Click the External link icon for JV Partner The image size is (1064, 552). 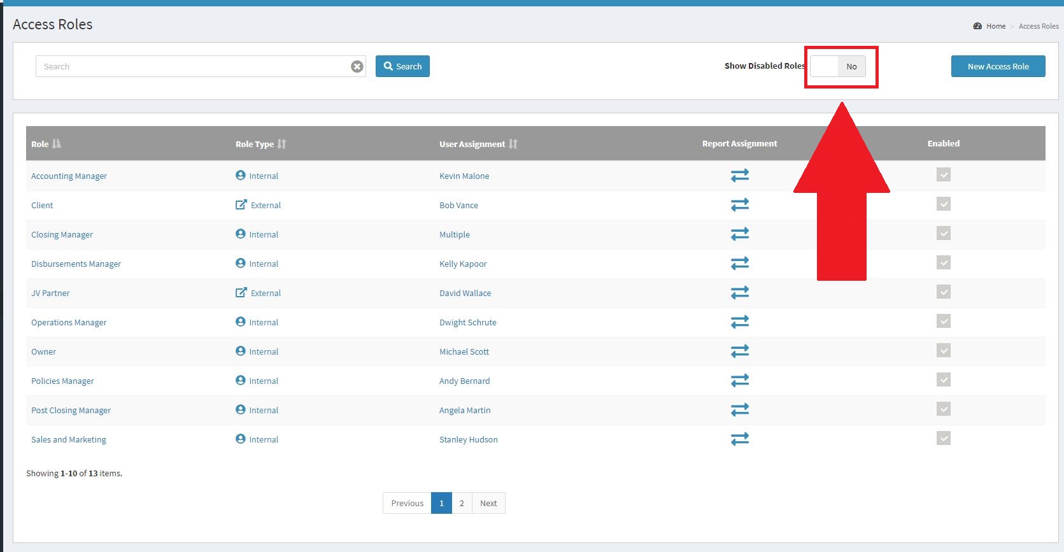coord(241,292)
